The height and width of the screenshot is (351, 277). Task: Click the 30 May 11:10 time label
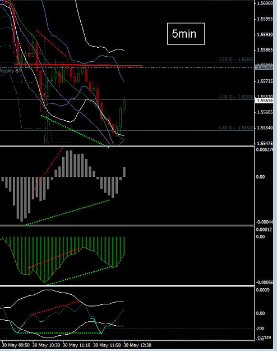[77, 345]
